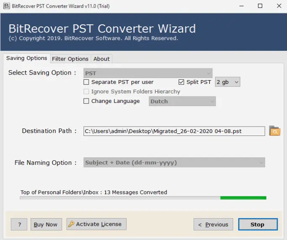Open the About tab
The image size is (287, 240).
(x=101, y=59)
